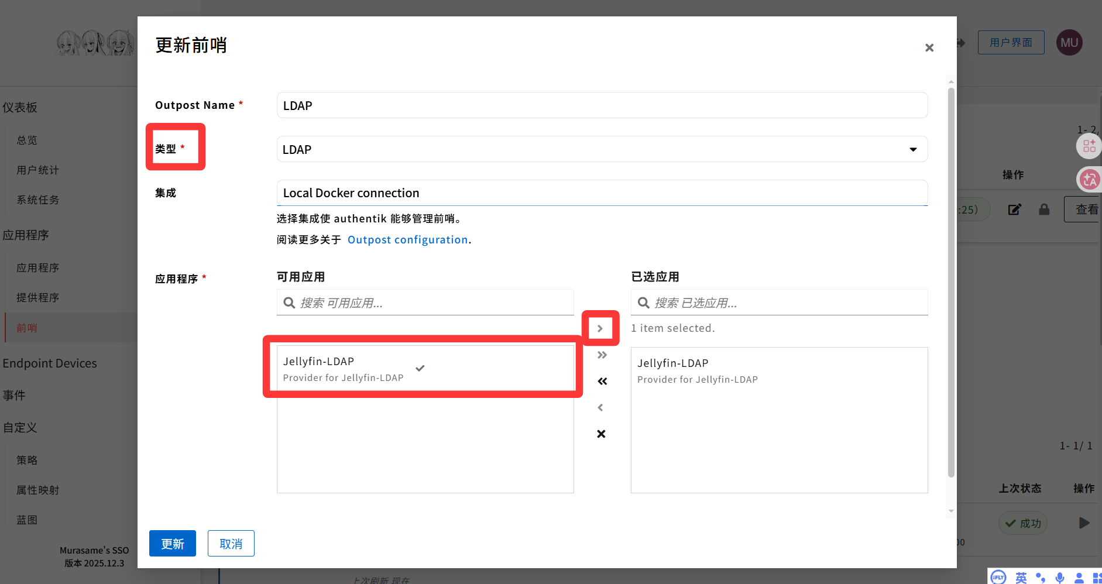Select the iFLY logo in the input toolbar
The height and width of the screenshot is (584, 1102).
coord(997,577)
